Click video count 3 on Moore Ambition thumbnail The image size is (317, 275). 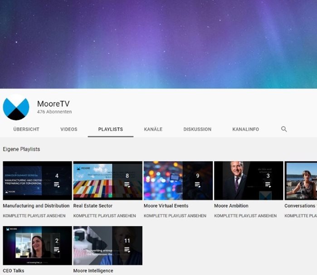268,176
